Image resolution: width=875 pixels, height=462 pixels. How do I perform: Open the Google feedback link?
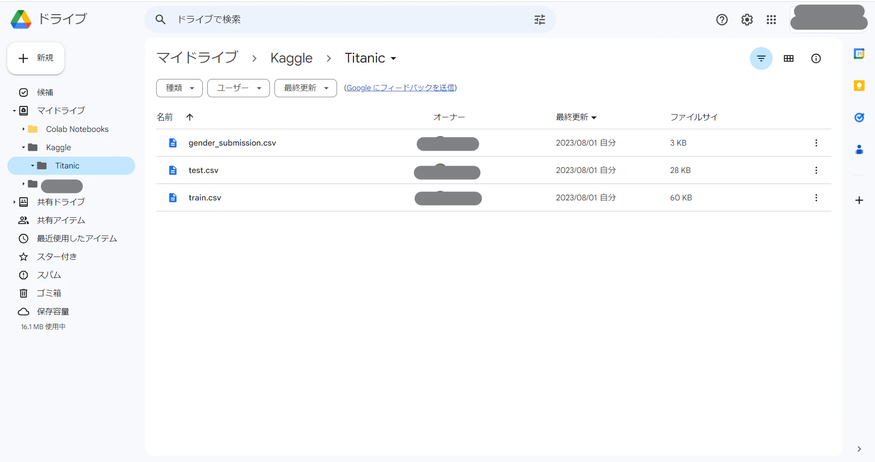401,88
